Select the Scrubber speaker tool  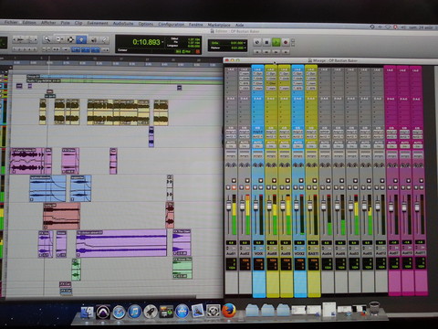[x=93, y=39]
